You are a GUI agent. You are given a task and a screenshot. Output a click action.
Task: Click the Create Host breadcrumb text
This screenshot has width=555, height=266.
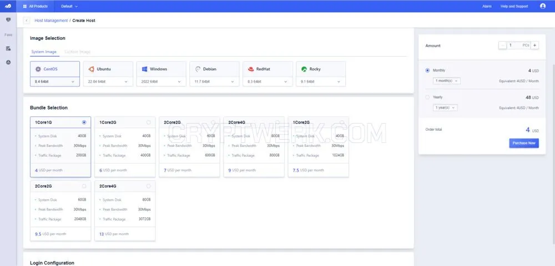(84, 21)
